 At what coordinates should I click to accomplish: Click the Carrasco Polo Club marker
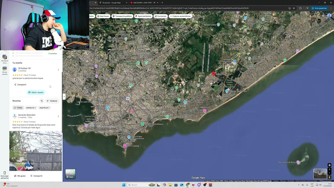point(198,85)
